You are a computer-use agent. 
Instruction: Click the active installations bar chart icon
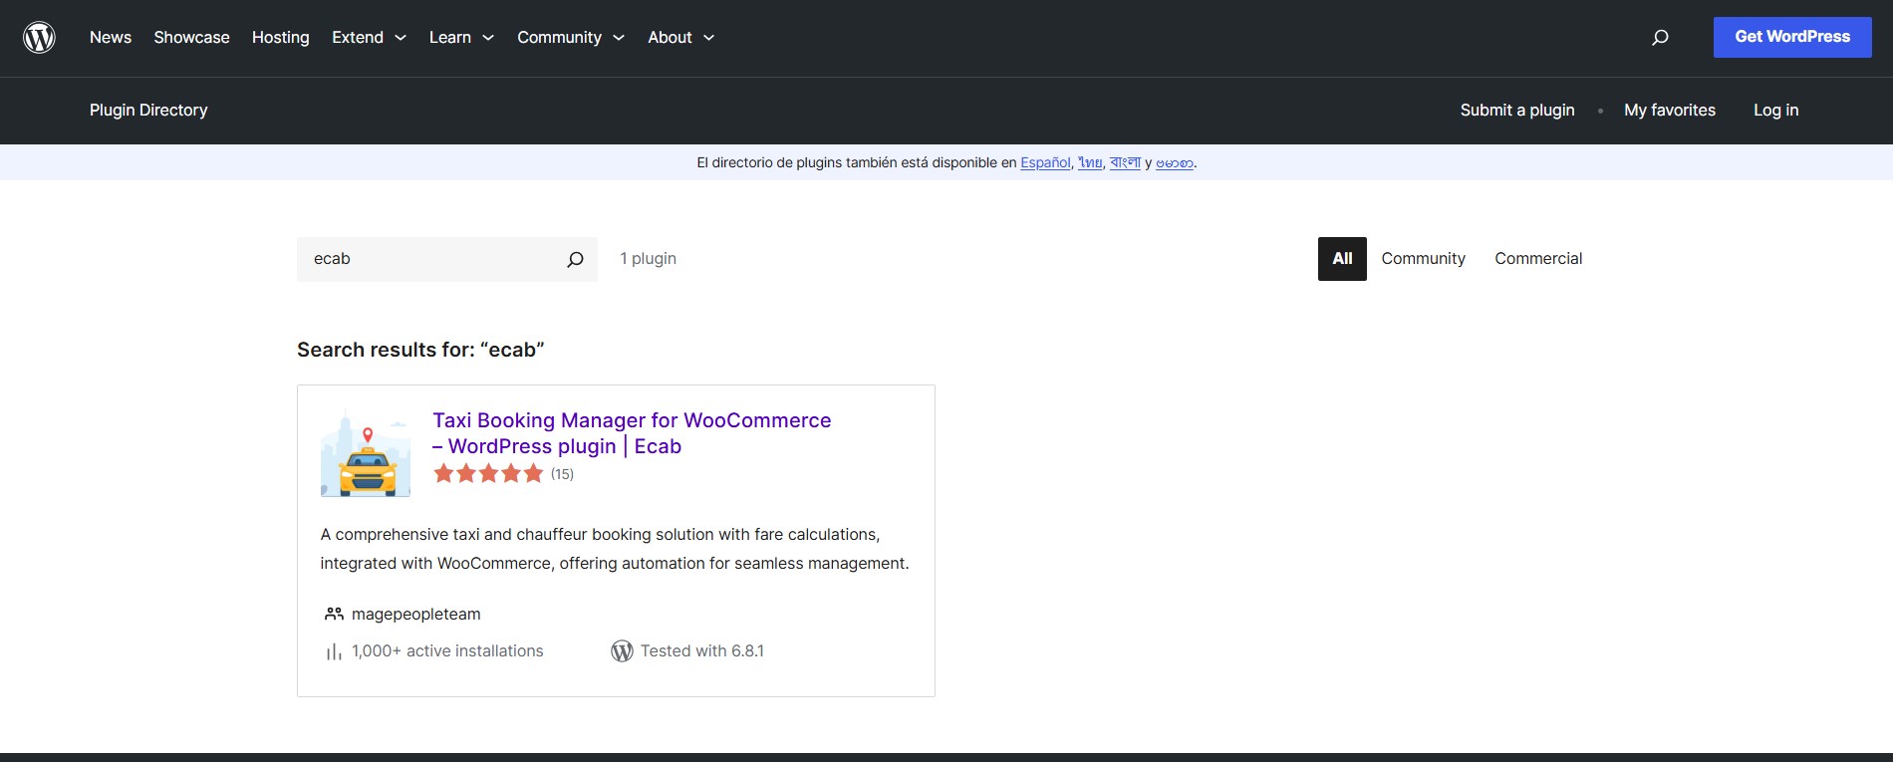(x=334, y=651)
